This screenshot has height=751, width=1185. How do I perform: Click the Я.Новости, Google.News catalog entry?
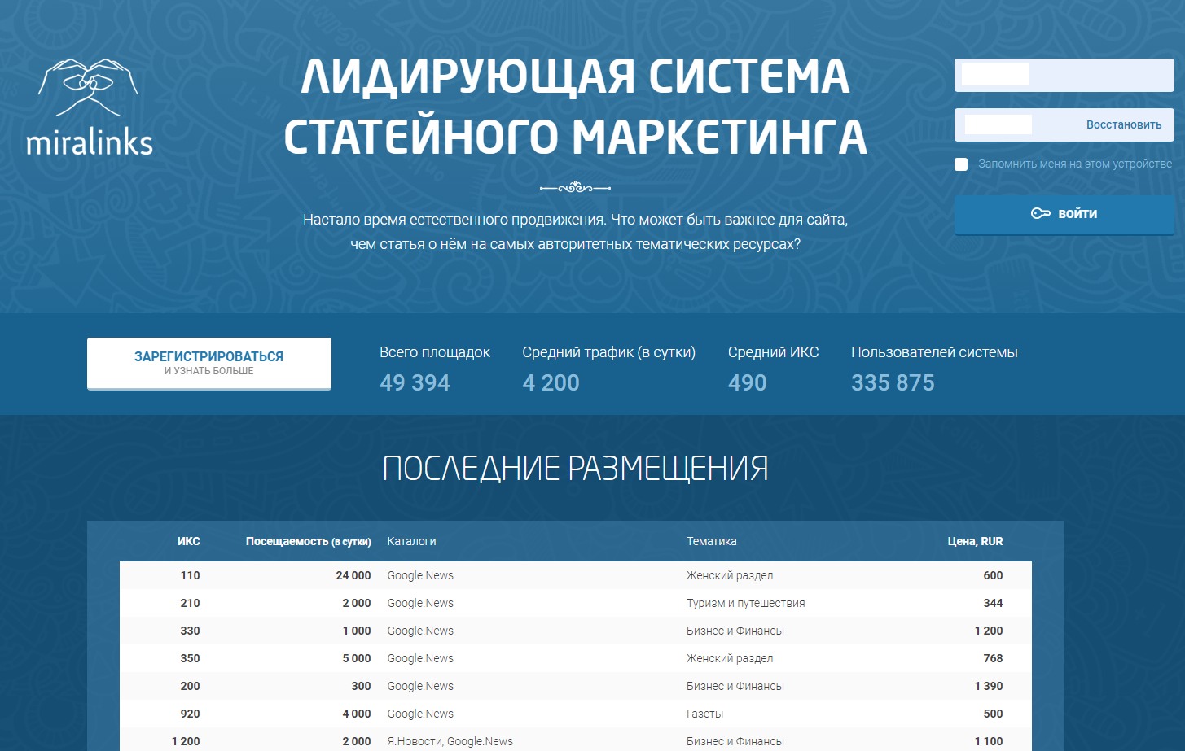point(450,741)
